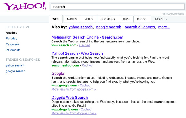The image size is (186, 118).
Task: Filter results by Past day
Action: click(x=12, y=39)
